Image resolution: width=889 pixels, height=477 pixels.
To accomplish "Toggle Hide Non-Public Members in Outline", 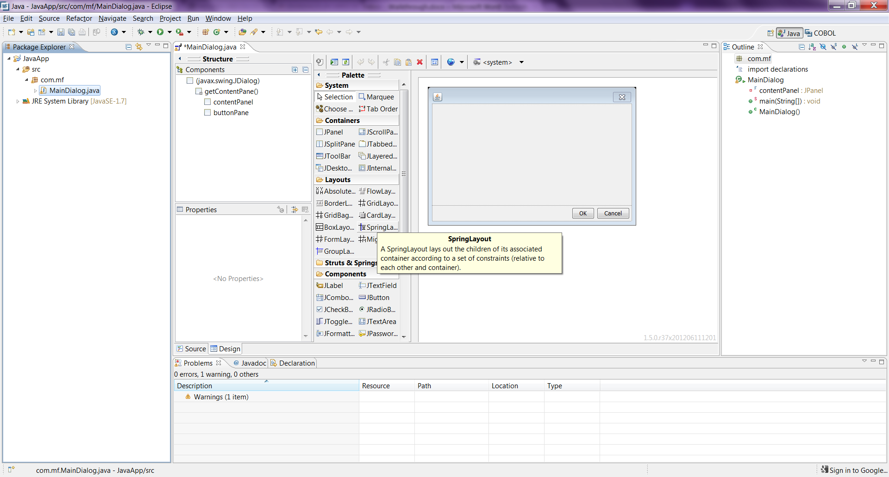I will 844,47.
